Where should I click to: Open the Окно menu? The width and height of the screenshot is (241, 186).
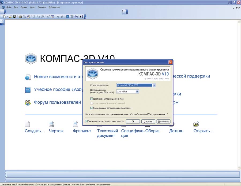(33, 7)
